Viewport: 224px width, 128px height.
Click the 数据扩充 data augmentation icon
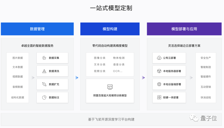tap(44, 84)
